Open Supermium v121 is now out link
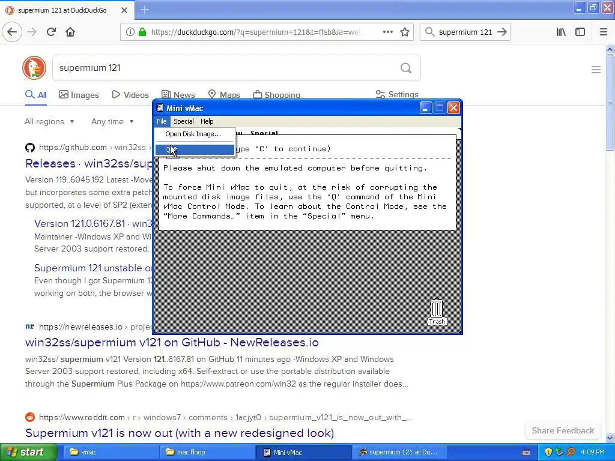This screenshot has height=461, width=615. tap(180, 433)
